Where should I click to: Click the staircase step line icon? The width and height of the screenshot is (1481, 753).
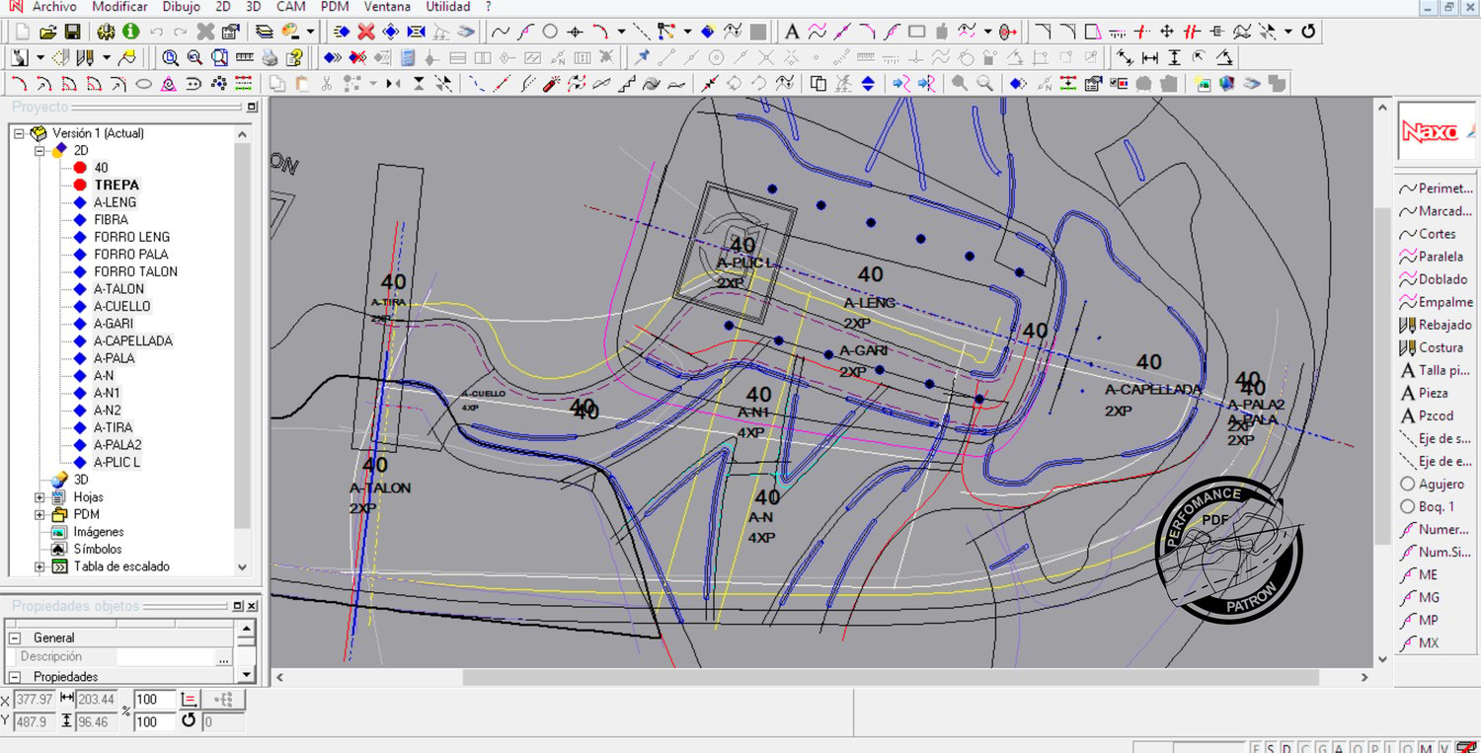tap(626, 84)
